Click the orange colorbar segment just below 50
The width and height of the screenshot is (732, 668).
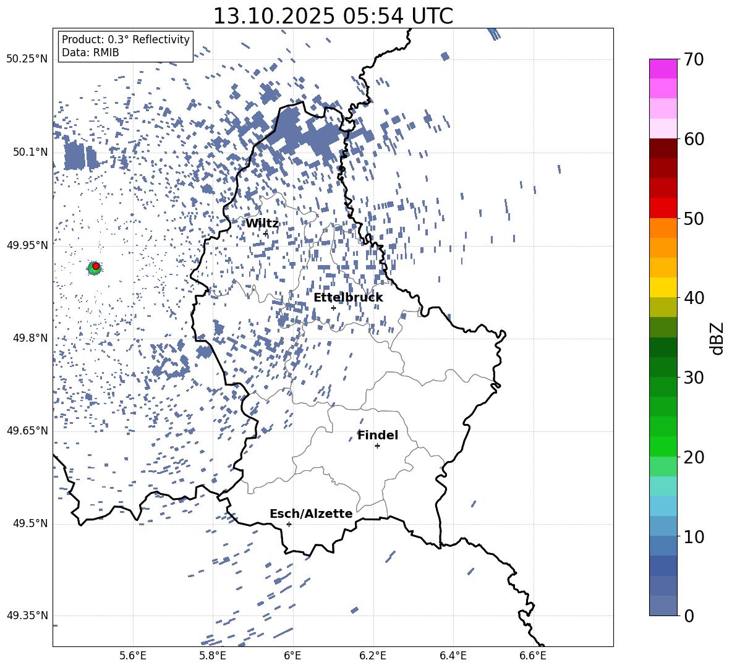pos(663,228)
